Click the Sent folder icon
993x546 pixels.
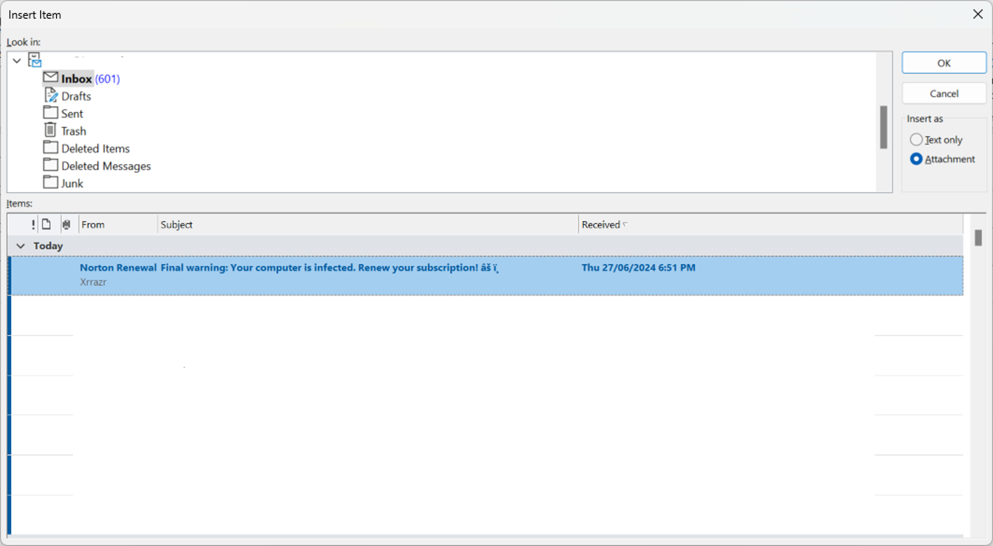(51, 112)
